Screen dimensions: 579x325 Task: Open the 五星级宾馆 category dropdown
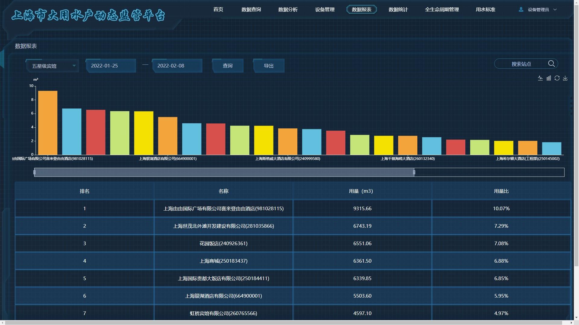click(x=52, y=66)
